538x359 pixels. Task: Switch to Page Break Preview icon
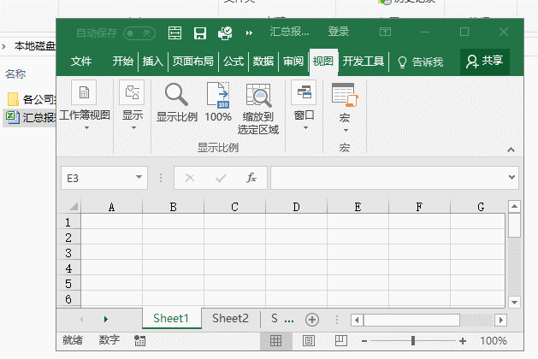(340, 340)
